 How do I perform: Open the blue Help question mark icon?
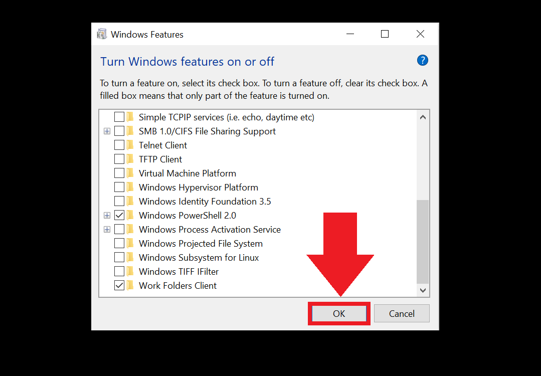pos(423,60)
